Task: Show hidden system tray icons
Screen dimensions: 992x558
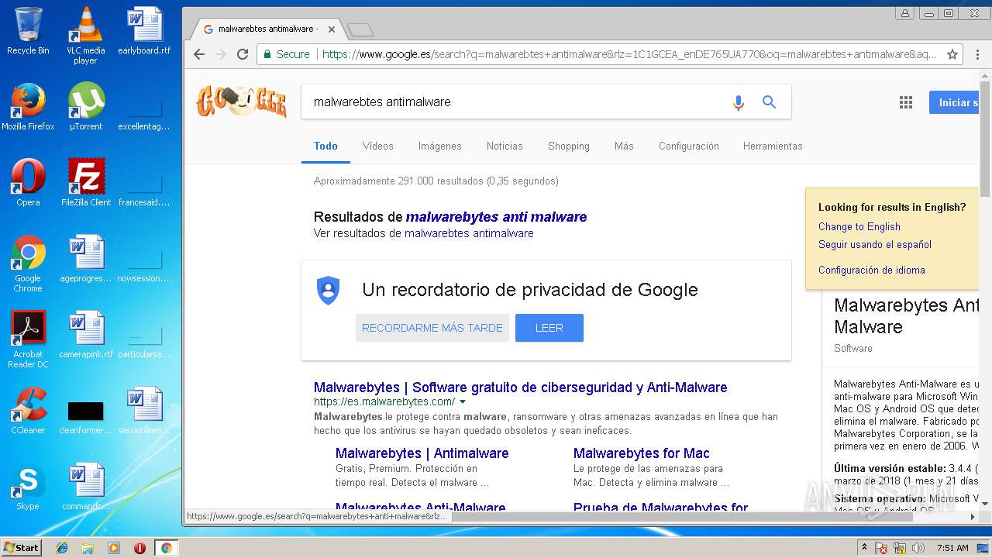Action: tap(863, 548)
